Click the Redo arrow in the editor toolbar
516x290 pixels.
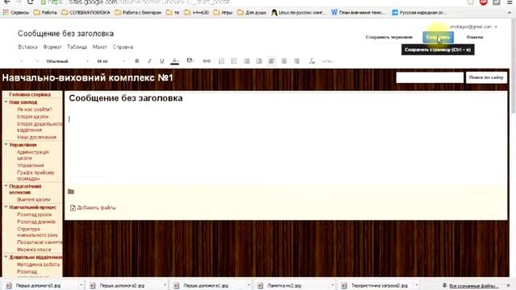36,61
